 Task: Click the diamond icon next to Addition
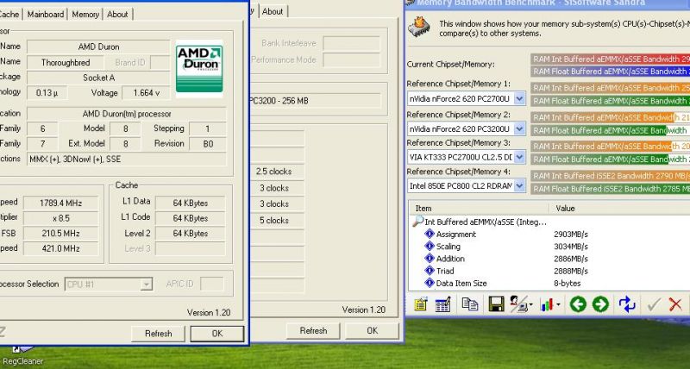pos(430,259)
